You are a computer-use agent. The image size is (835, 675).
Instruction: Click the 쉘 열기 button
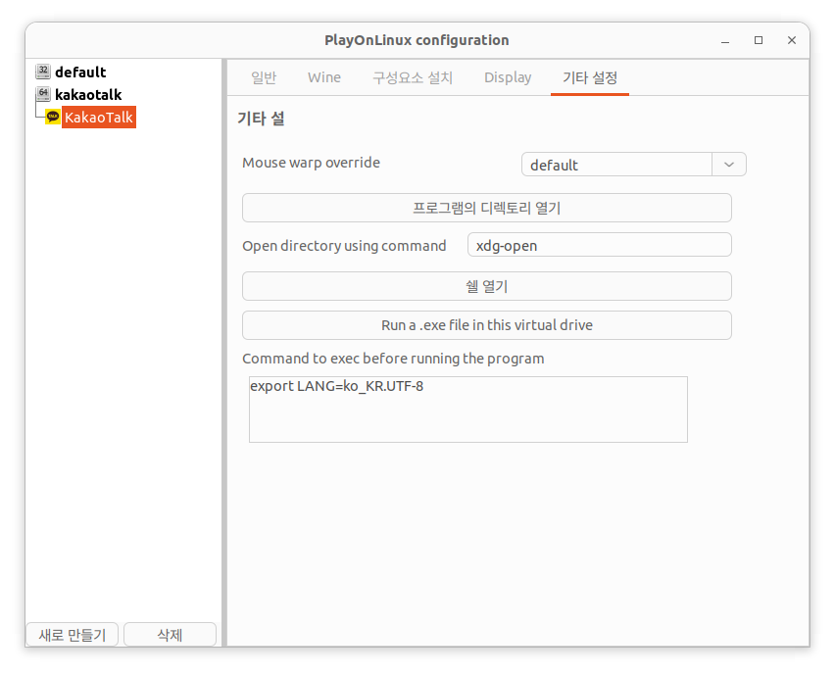[x=487, y=286]
